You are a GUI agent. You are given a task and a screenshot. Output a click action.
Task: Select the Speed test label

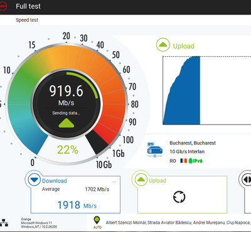[27, 20]
